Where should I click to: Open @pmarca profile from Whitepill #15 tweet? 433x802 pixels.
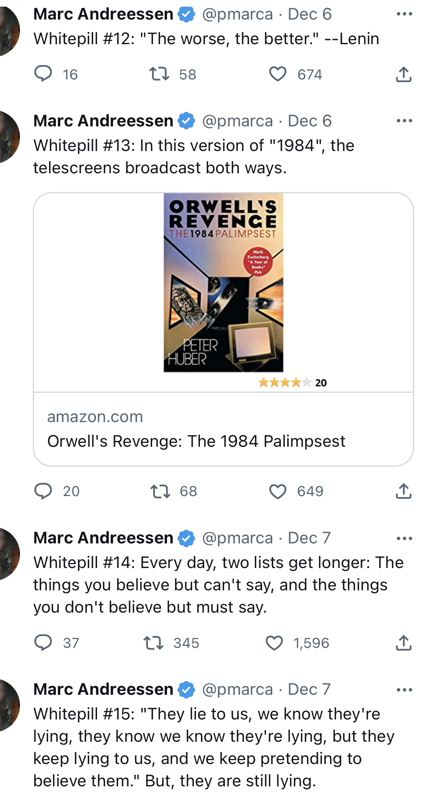(x=237, y=690)
